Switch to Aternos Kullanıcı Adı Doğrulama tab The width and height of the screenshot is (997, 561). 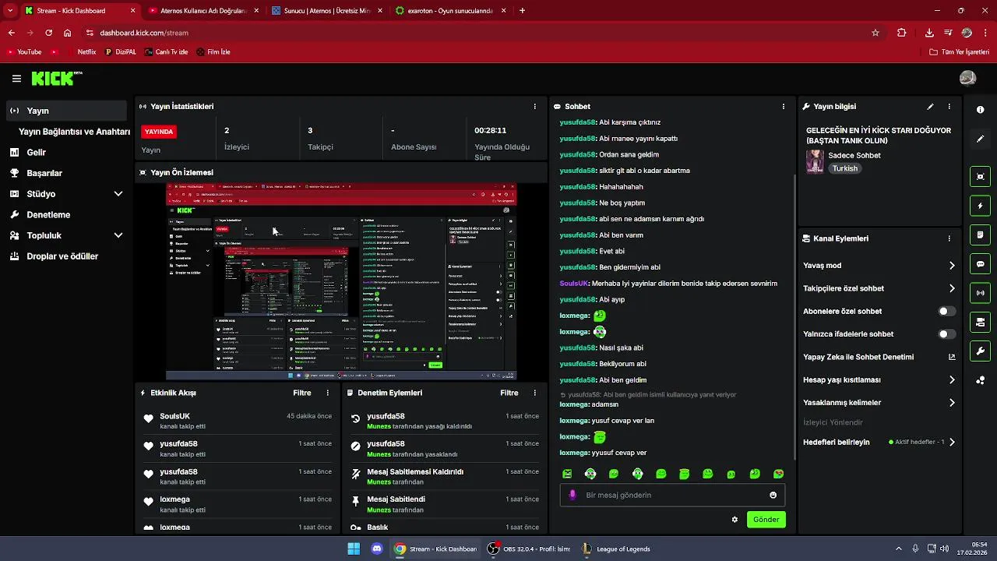point(203,11)
